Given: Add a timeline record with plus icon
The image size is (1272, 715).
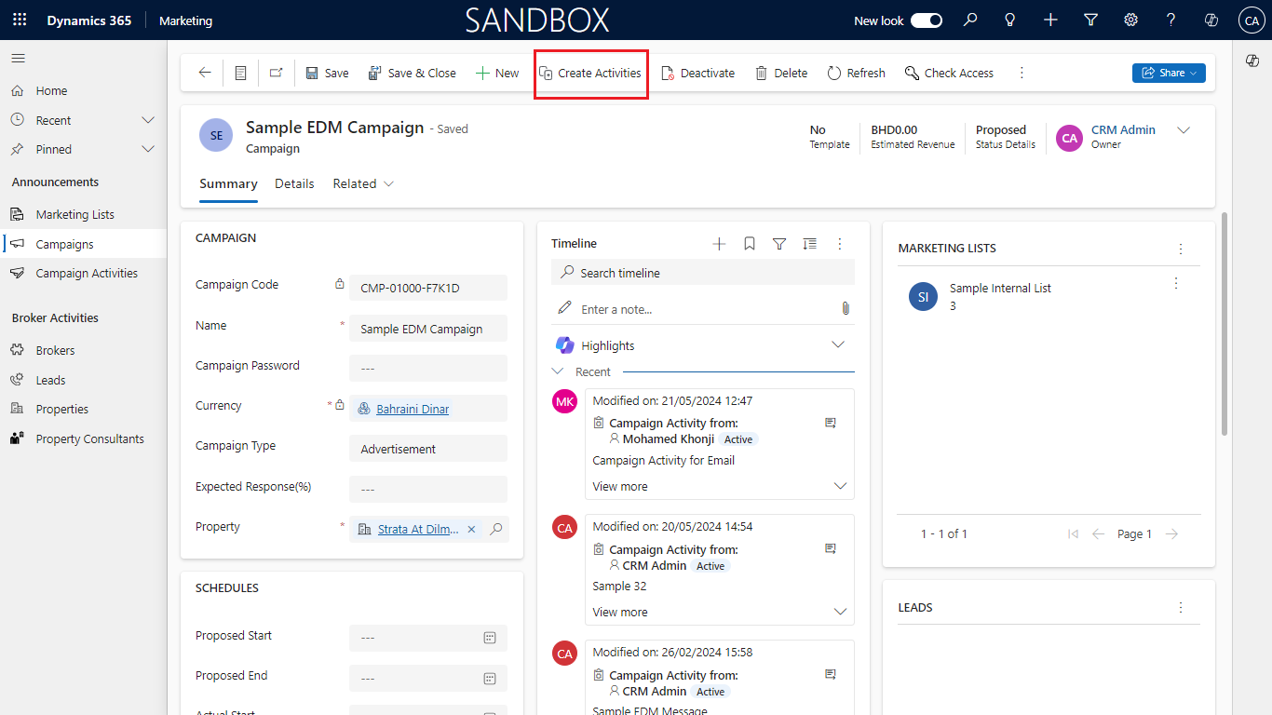Looking at the screenshot, I should coord(719,244).
